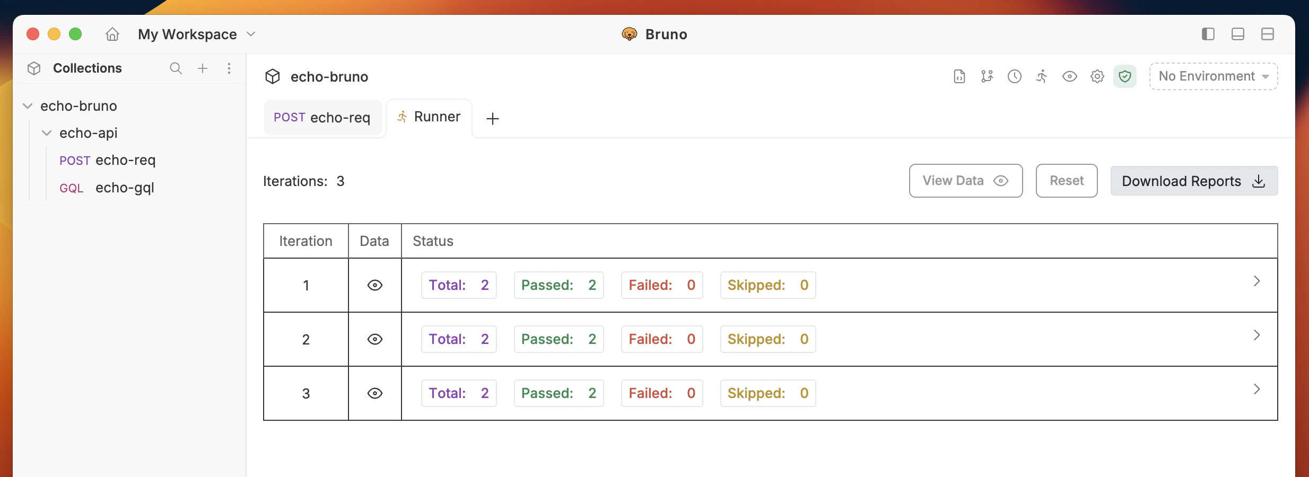Open the collection code view icon
This screenshot has width=1309, height=477.
(959, 76)
